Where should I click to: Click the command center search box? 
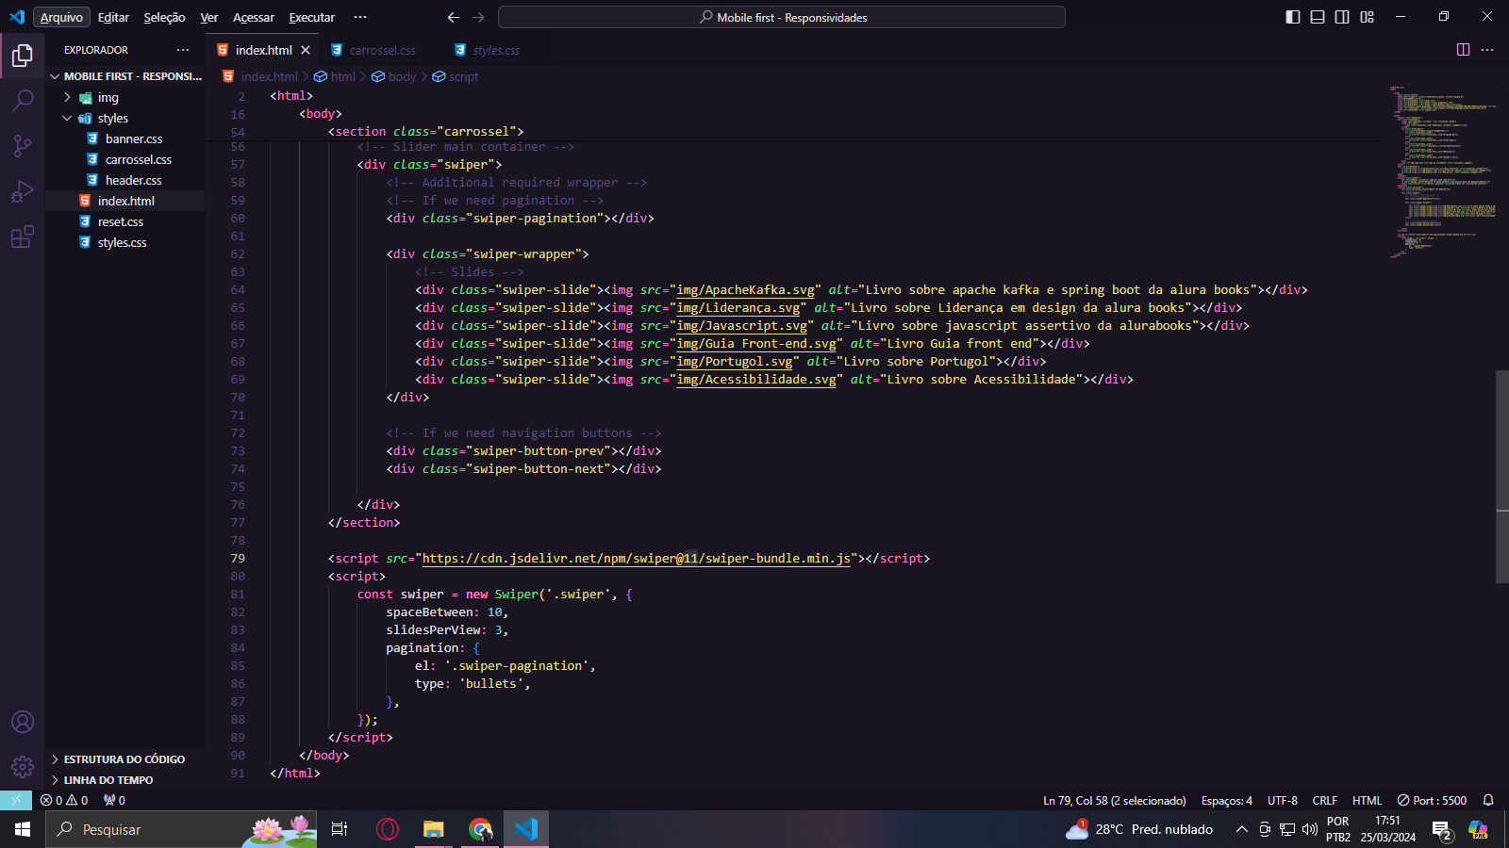pyautogui.click(x=782, y=17)
